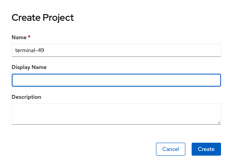The image size is (232, 167).
Task: Select the word Project in the heading
Action: click(58, 18)
